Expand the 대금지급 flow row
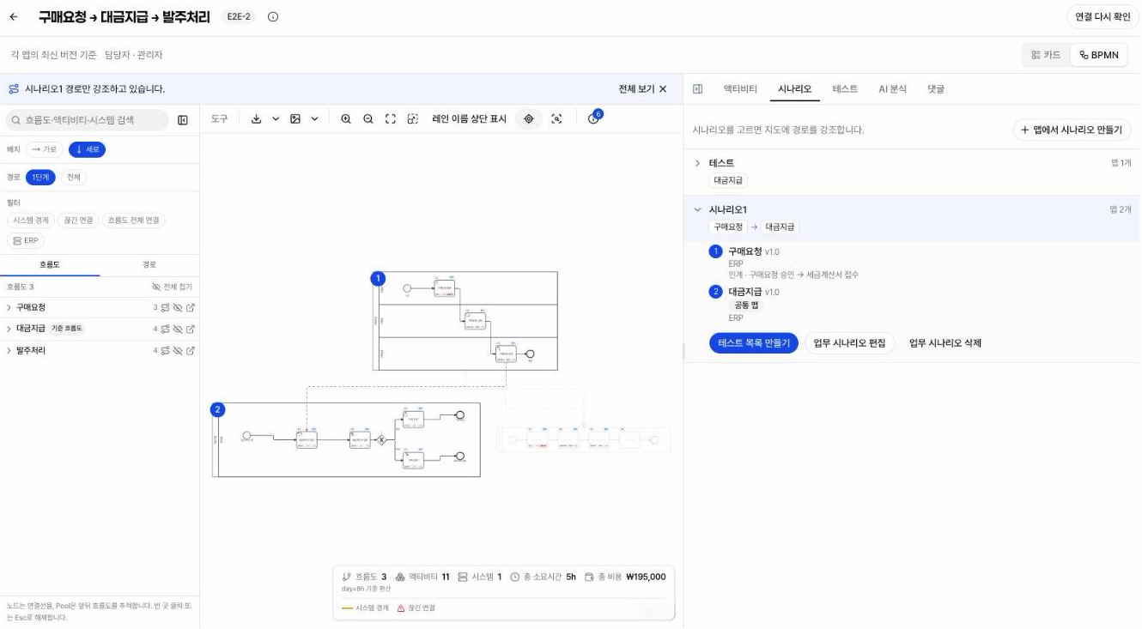Image resolution: width=1142 pixels, height=629 pixels. [9, 329]
